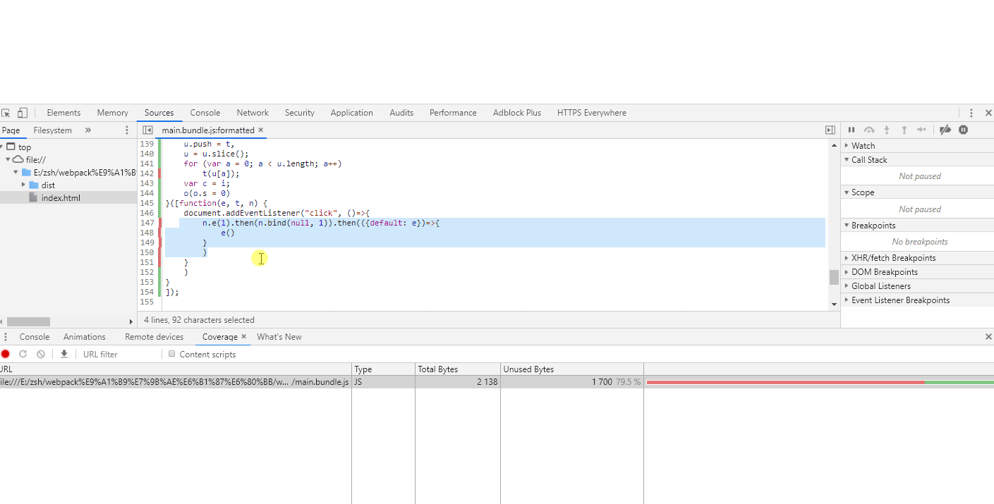Collapse the top frame tree node

tap(2, 147)
